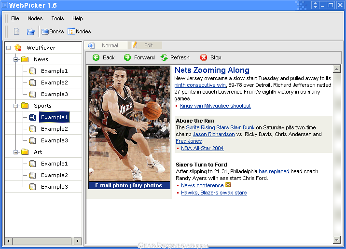The image size is (346, 249).
Task: Collapse the News folder
Action: coord(15,59)
